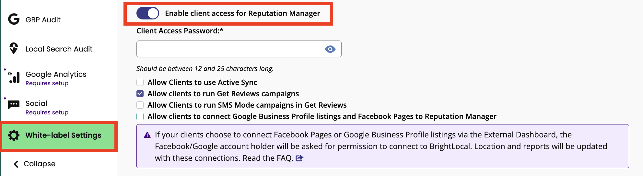Image resolution: width=643 pixels, height=176 pixels.
Task: Click the Local Search Audit pin icon
Action: (14, 48)
